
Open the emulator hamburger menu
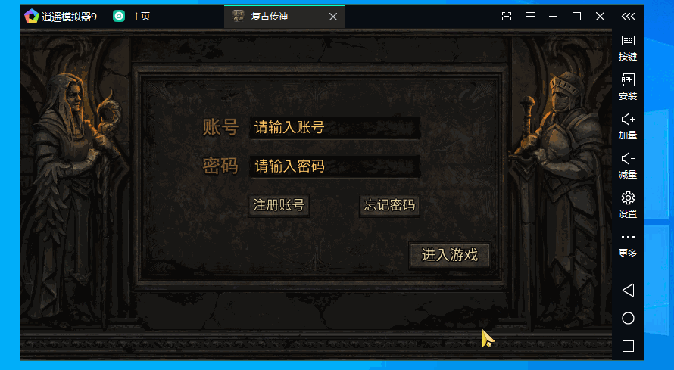click(x=530, y=17)
